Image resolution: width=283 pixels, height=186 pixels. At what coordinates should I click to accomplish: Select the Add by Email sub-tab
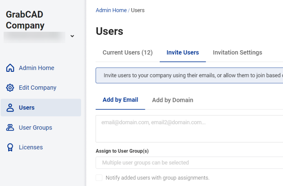[120, 100]
